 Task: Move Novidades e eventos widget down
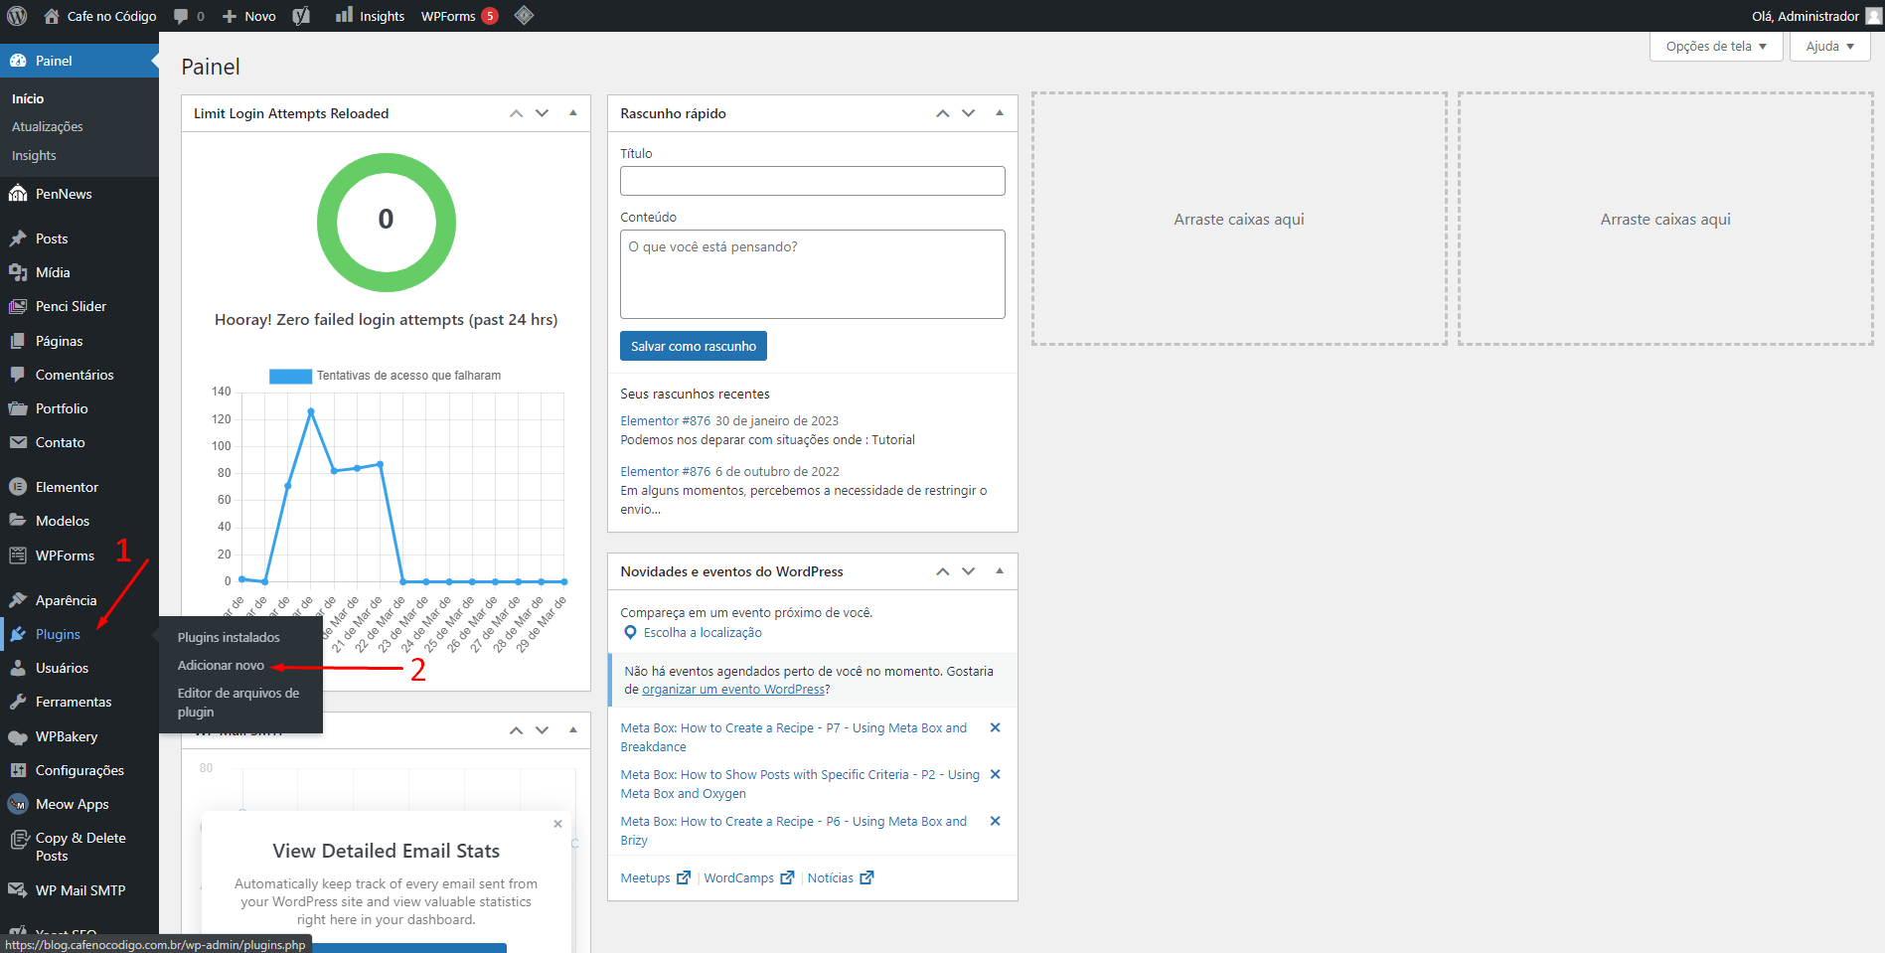pyautogui.click(x=968, y=571)
